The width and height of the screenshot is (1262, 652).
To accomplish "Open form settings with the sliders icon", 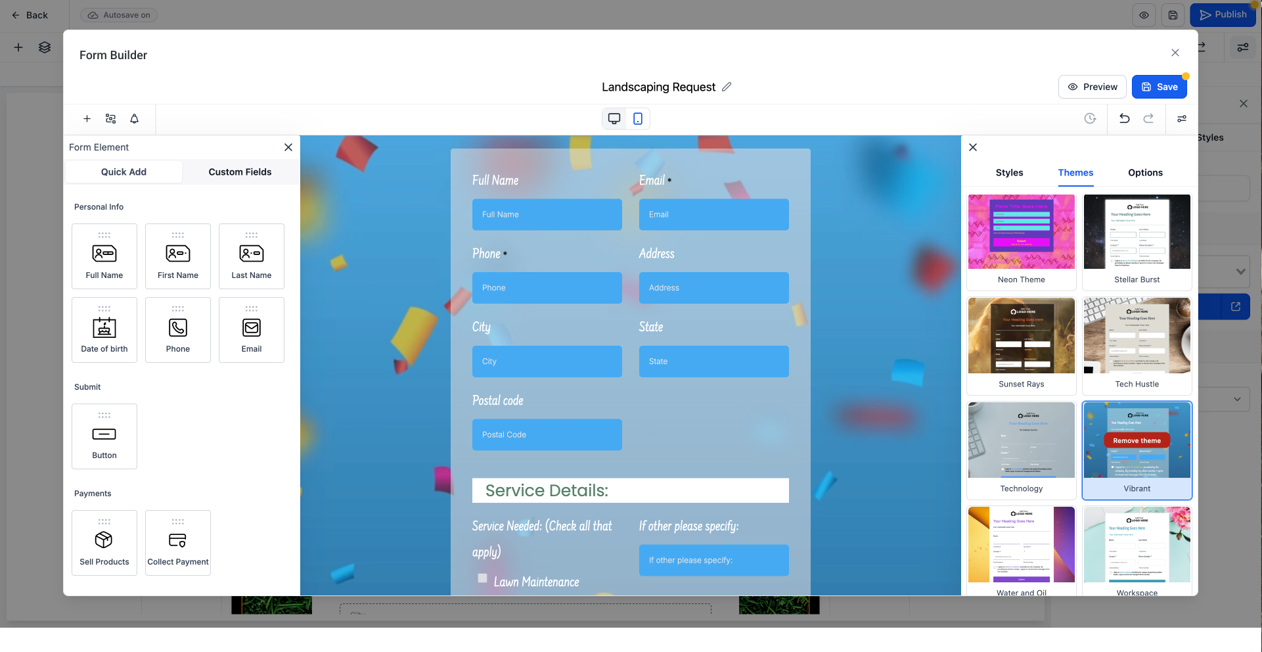I will pyautogui.click(x=1181, y=119).
